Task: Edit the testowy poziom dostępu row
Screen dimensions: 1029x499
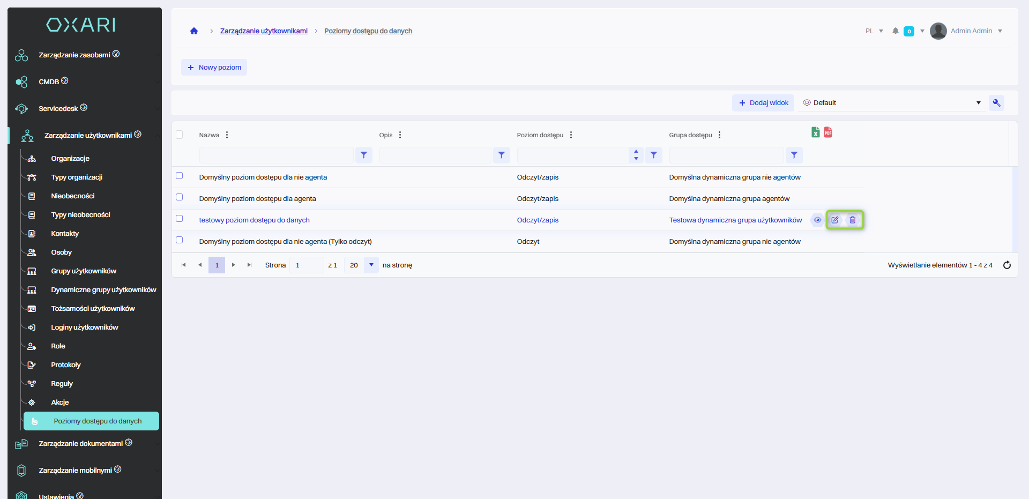Action: (x=835, y=220)
